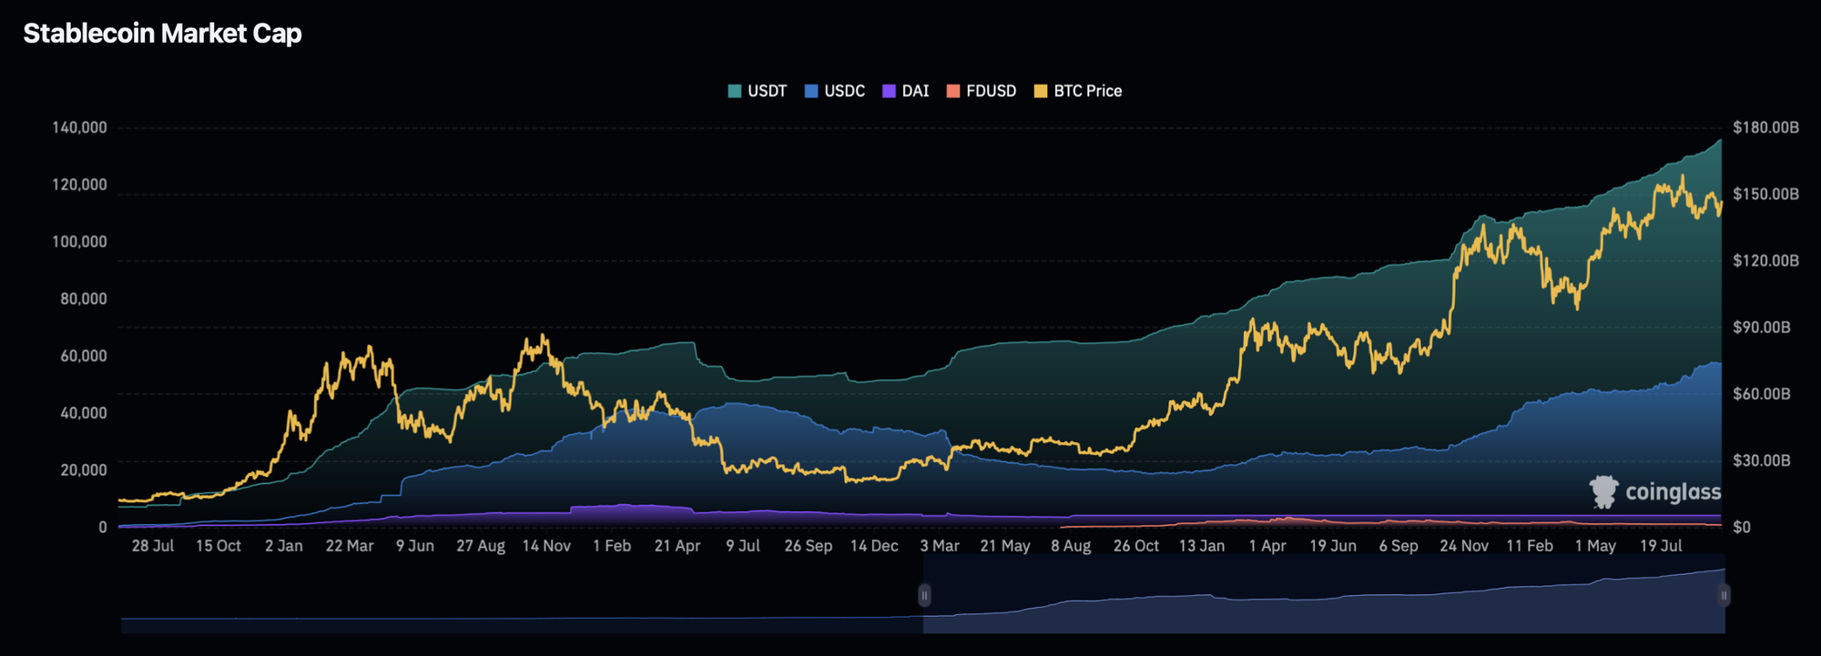Image resolution: width=1821 pixels, height=656 pixels.
Task: Click the left handle of the range slider
Action: (924, 595)
